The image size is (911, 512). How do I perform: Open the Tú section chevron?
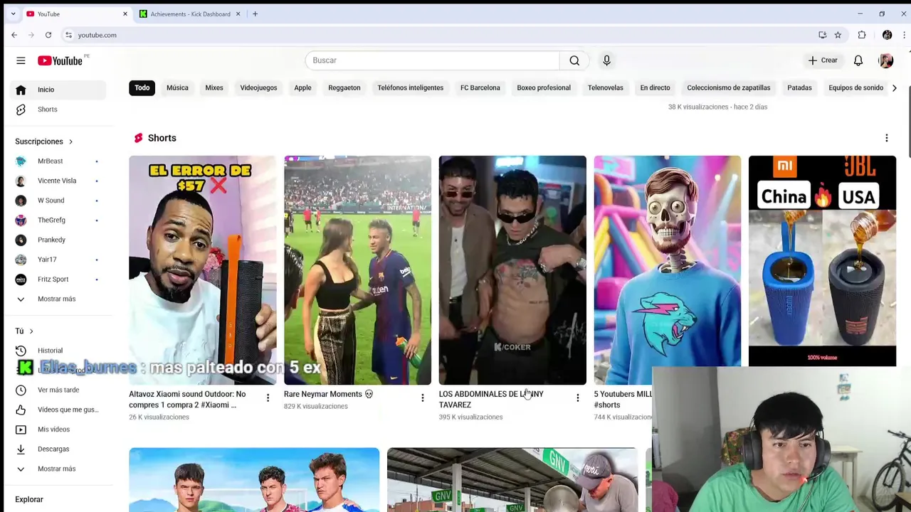(31, 331)
